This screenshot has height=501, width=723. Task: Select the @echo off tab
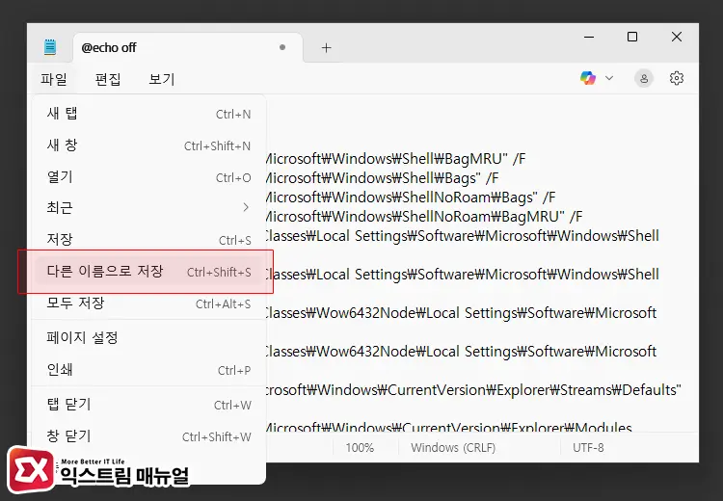188,47
